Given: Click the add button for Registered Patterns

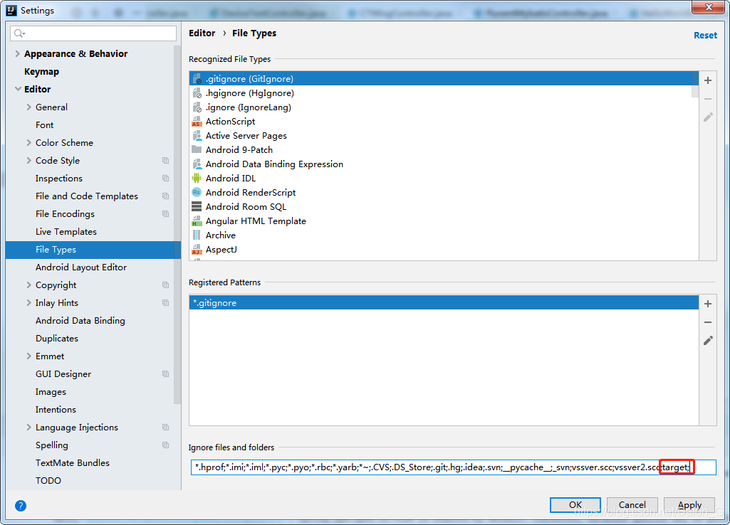Looking at the screenshot, I should point(708,304).
